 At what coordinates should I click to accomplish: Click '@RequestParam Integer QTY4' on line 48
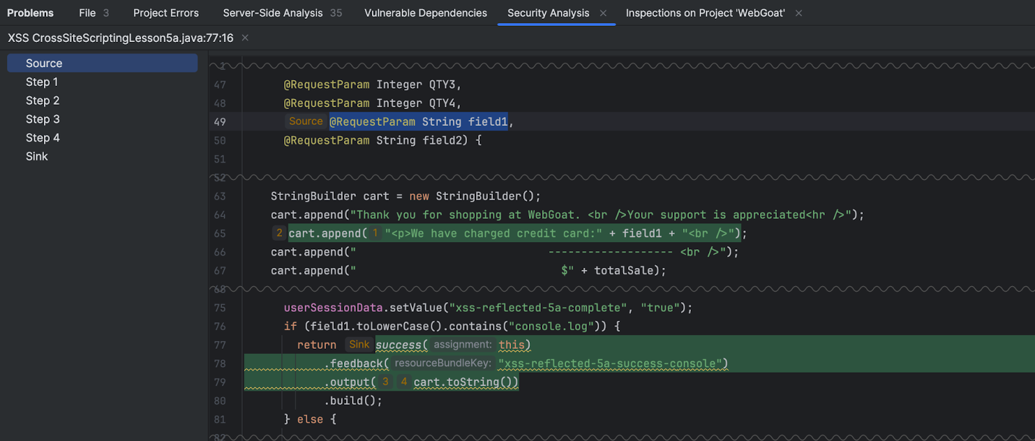[369, 103]
